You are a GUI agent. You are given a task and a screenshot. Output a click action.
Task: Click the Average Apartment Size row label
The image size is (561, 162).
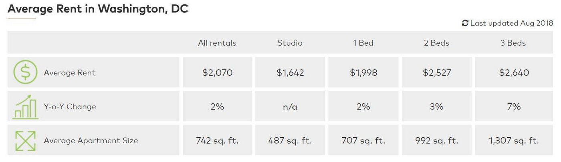(91, 140)
